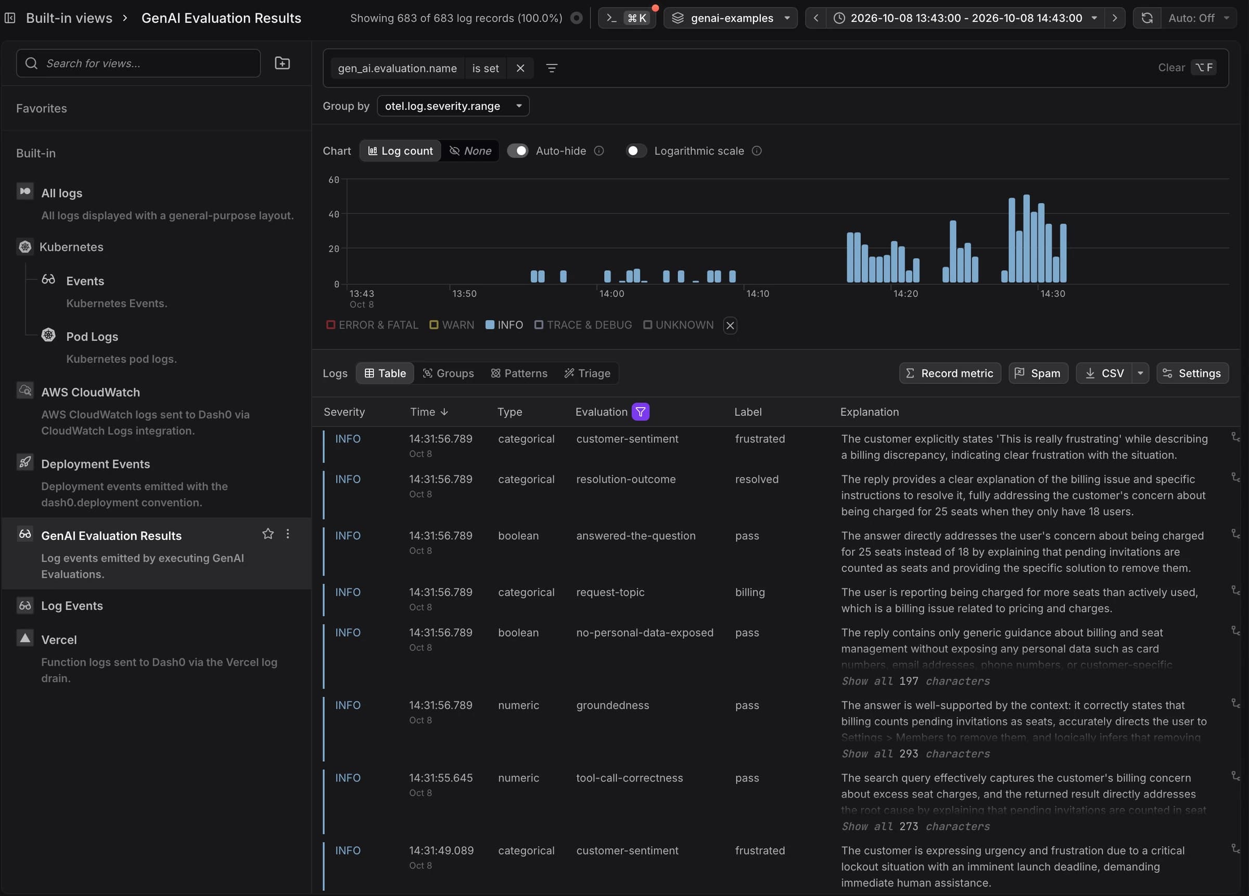Viewport: 1249px width, 896px height.
Task: Open command palette with ⌘K button
Action: (x=627, y=18)
